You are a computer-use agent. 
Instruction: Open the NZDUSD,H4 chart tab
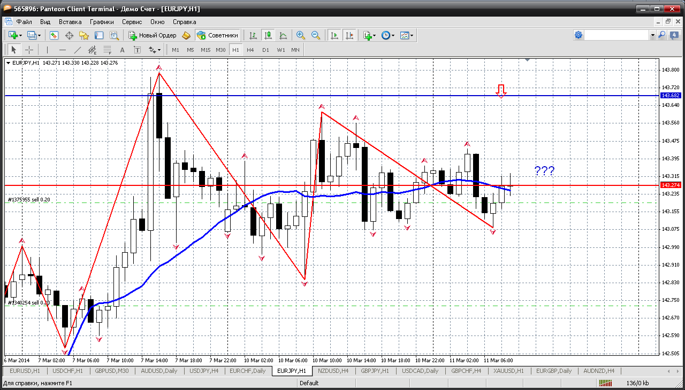pyautogui.click(x=333, y=371)
